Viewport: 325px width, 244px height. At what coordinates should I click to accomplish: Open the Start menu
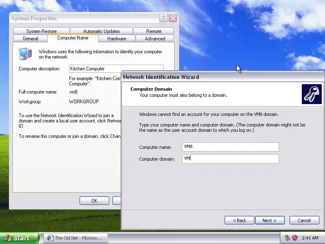tap(19, 238)
